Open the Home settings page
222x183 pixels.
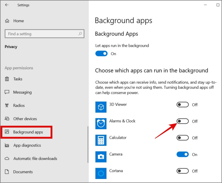[18, 21]
